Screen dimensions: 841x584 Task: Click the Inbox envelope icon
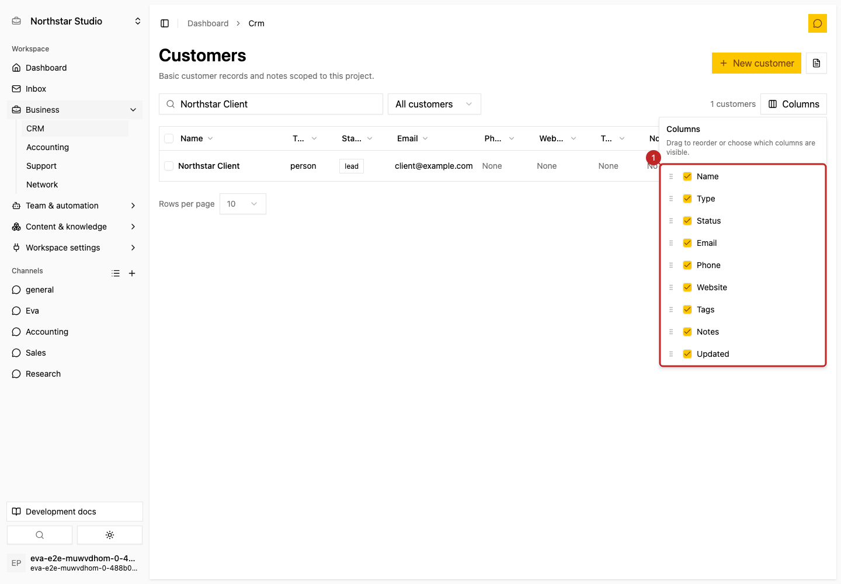[x=16, y=89]
